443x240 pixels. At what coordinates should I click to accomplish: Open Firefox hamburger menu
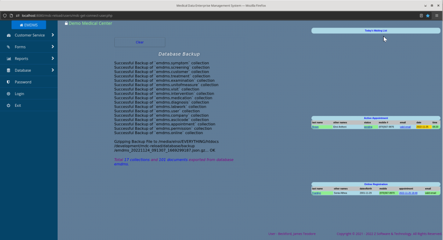pos(437,16)
